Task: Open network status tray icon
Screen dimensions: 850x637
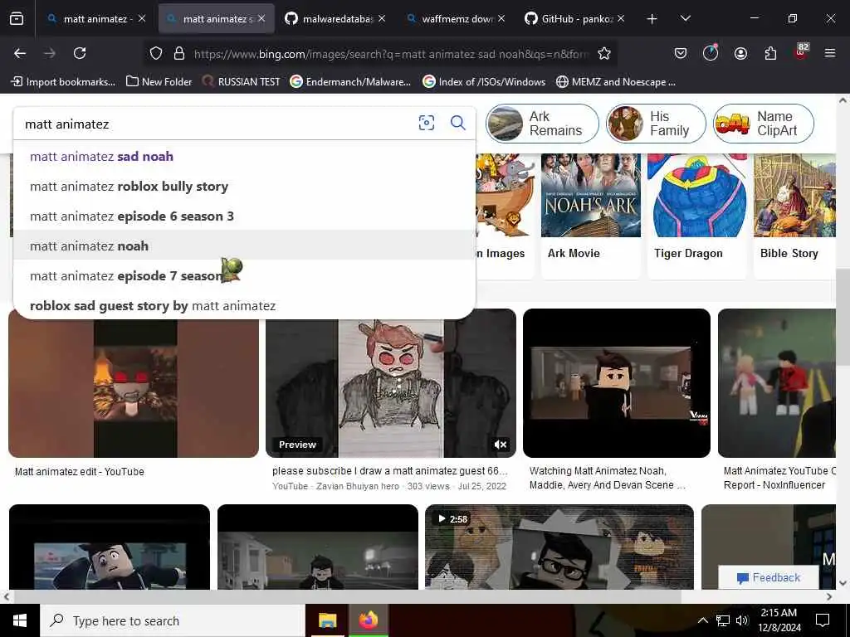Action: point(723,620)
